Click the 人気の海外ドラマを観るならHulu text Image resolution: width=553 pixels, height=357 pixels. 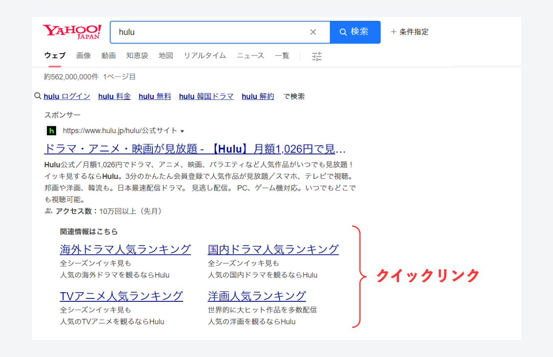115,275
